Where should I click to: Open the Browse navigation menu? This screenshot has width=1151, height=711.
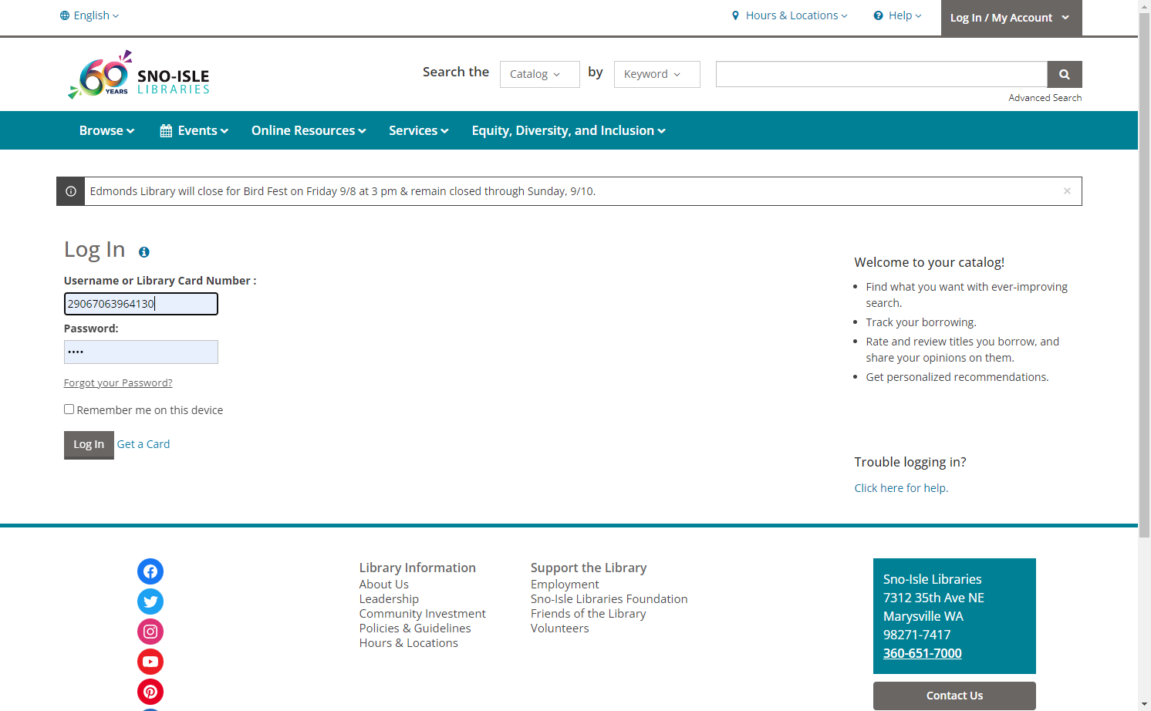pyautogui.click(x=106, y=130)
